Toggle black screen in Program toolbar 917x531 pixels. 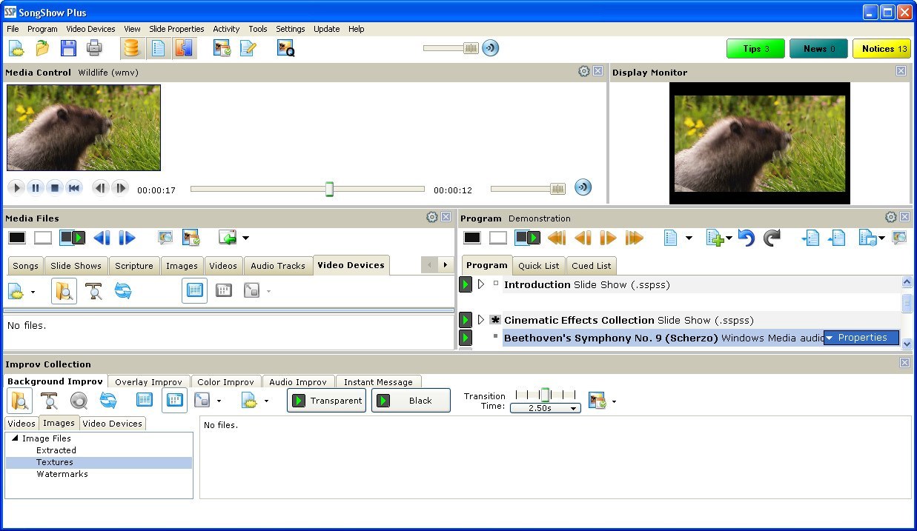(x=472, y=238)
